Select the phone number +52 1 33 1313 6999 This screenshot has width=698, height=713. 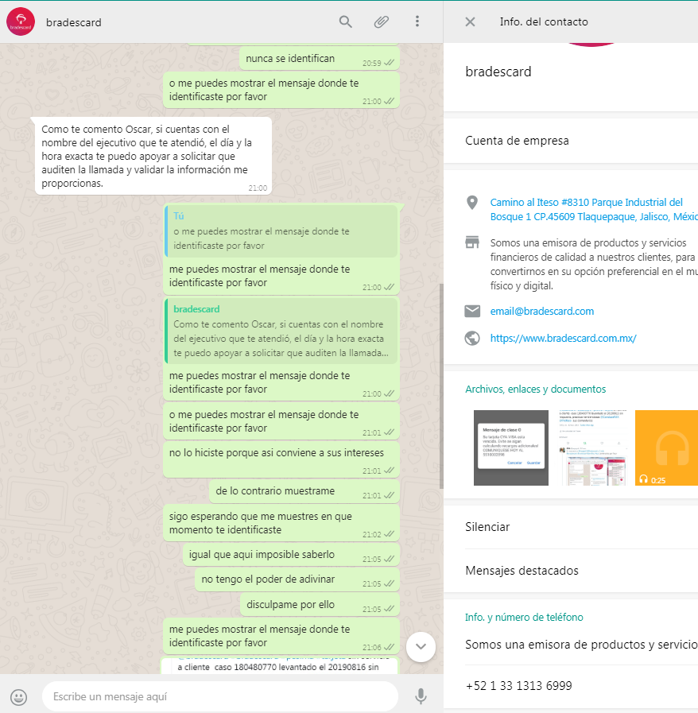tap(518, 686)
